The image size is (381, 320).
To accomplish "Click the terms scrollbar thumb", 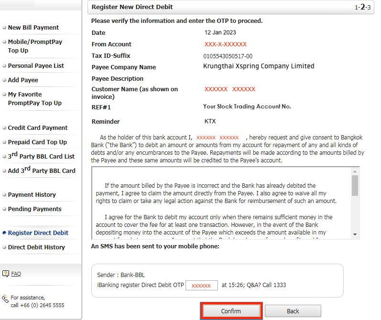I will tap(355, 186).
